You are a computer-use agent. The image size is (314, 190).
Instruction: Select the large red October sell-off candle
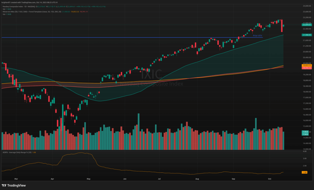click(281, 26)
